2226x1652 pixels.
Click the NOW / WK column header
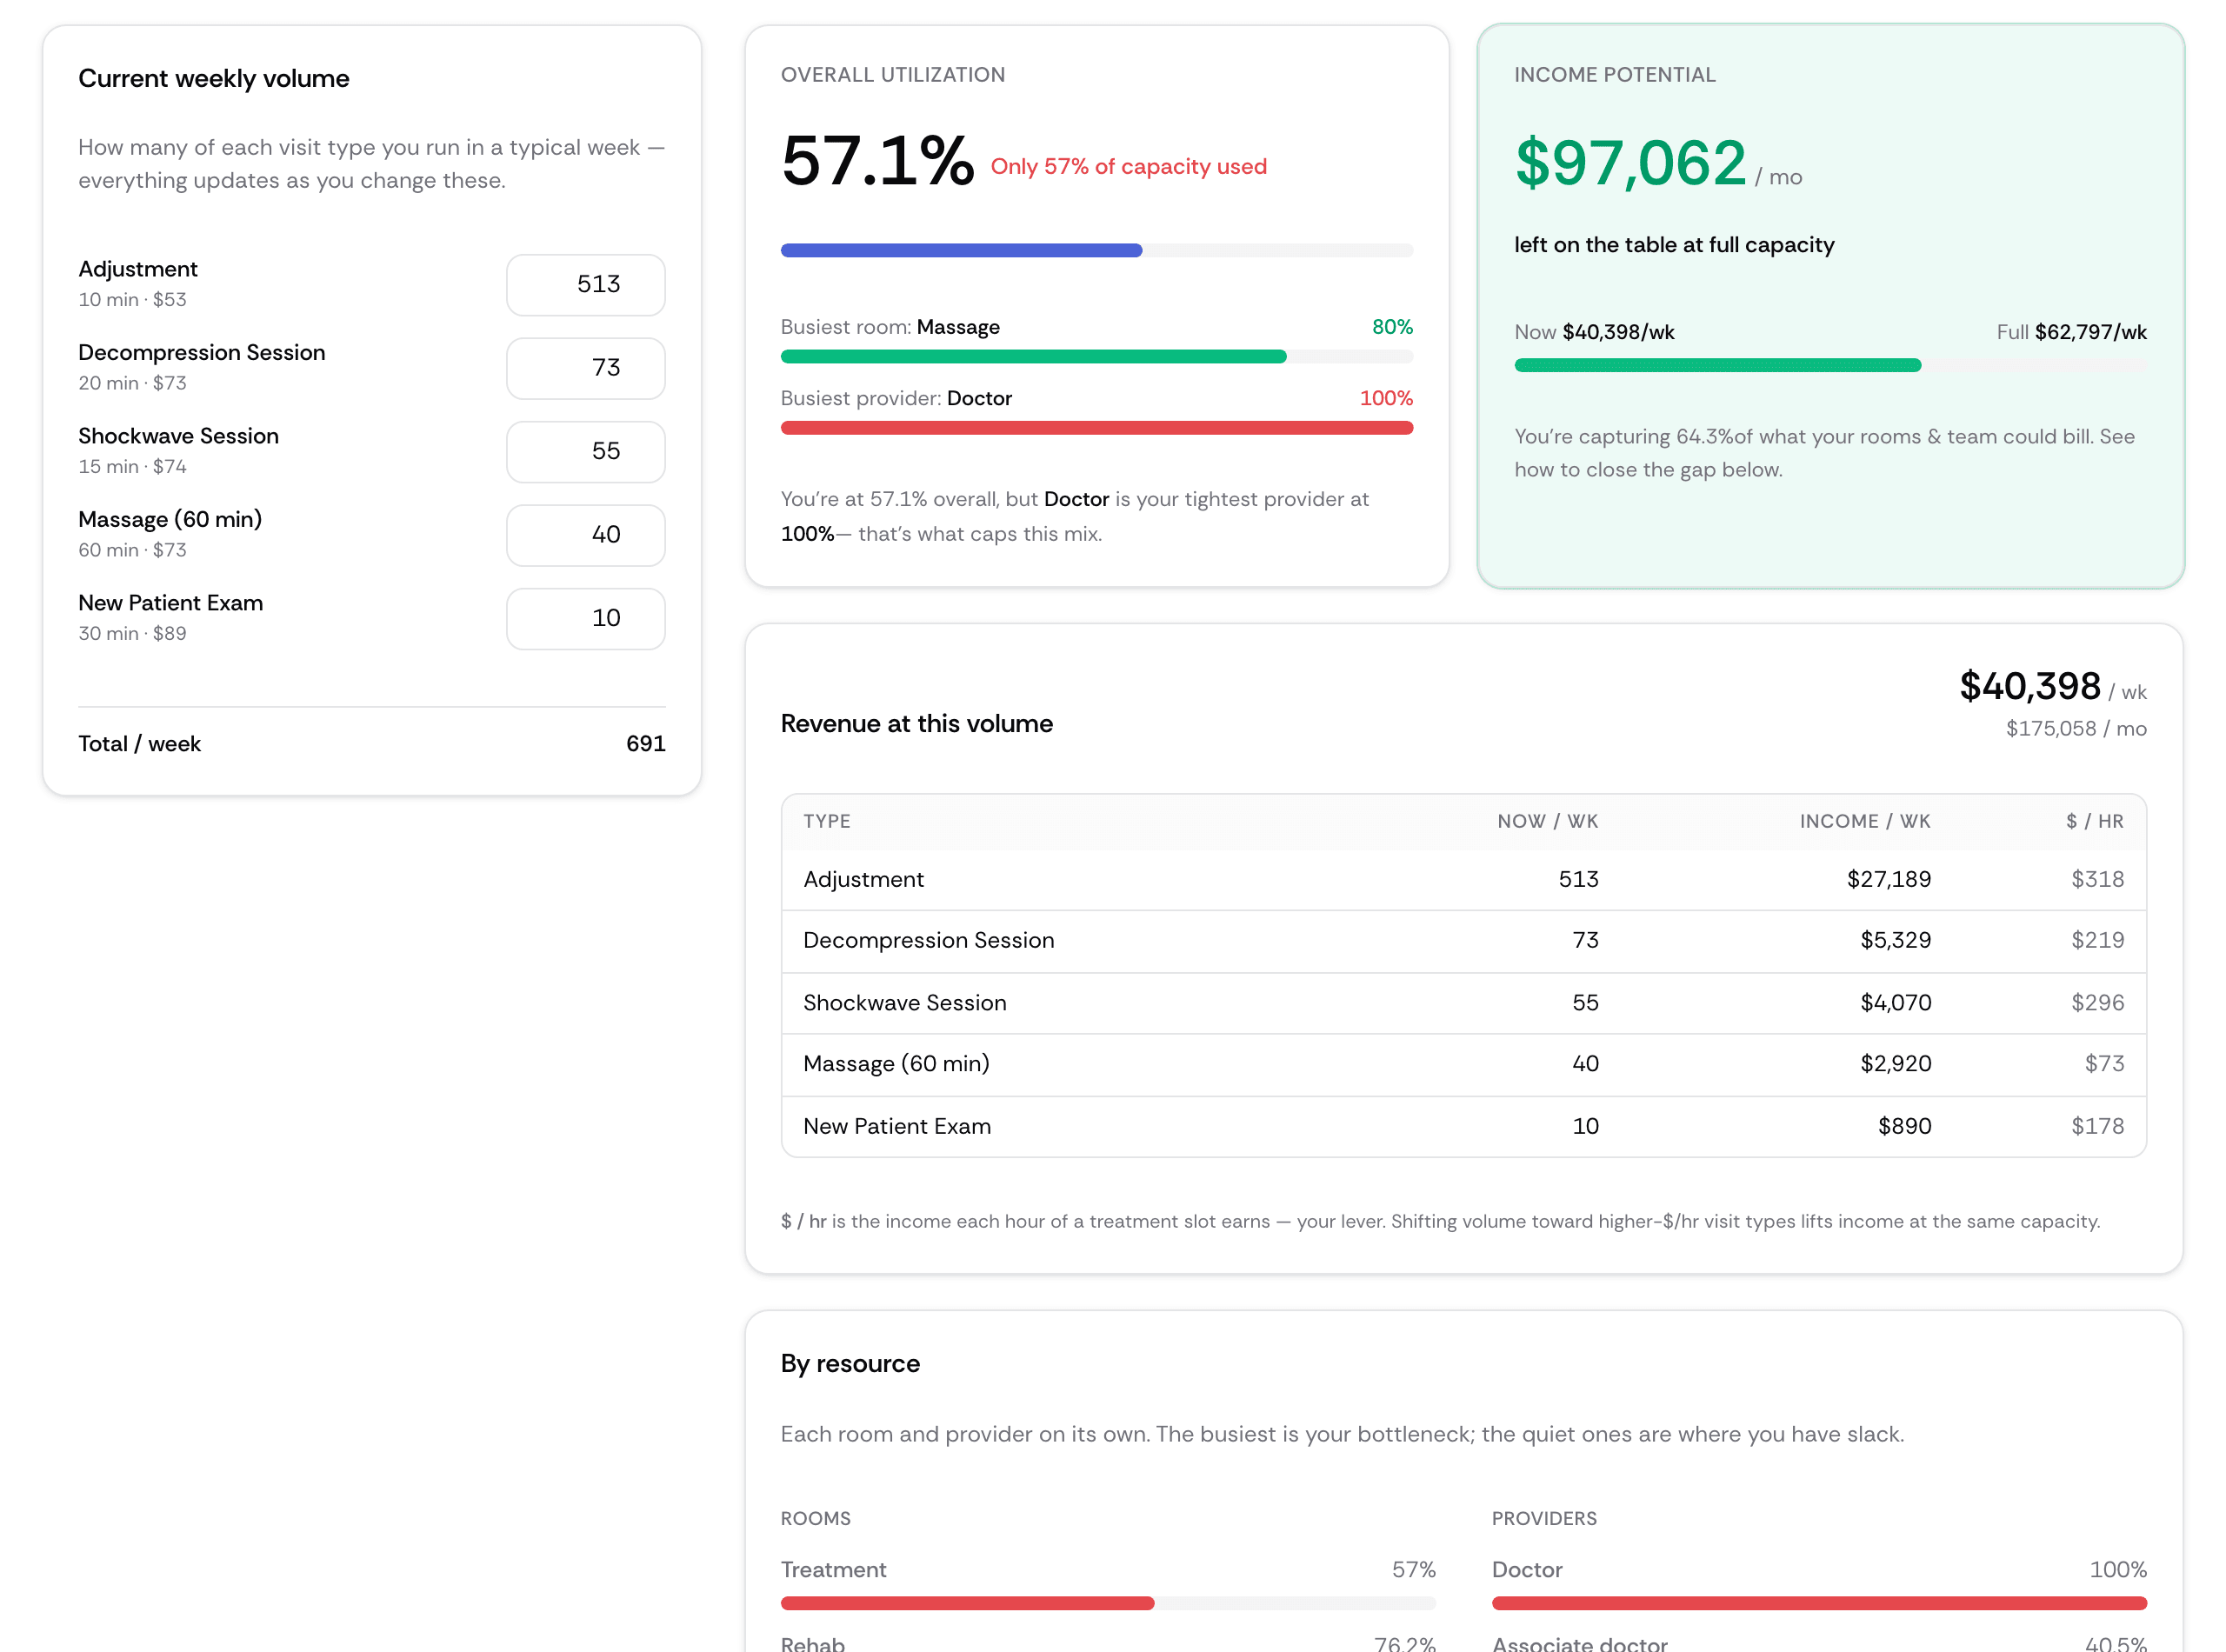pyautogui.click(x=1547, y=821)
